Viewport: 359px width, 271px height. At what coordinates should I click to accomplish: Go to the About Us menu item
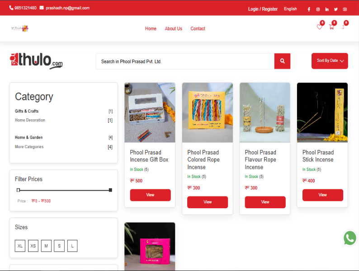[x=173, y=28]
